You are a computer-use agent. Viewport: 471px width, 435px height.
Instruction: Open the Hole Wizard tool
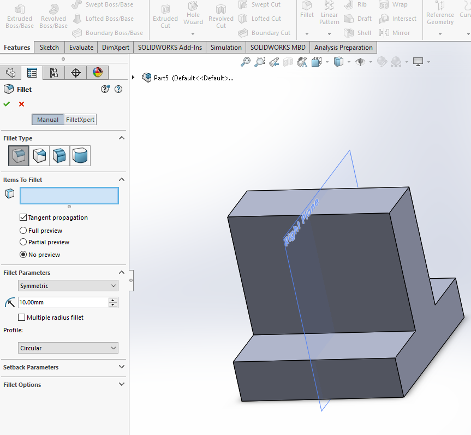click(193, 15)
